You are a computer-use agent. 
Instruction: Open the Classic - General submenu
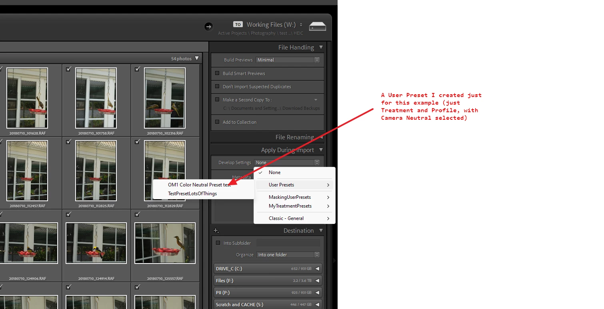coord(294,218)
